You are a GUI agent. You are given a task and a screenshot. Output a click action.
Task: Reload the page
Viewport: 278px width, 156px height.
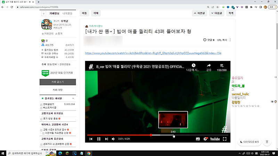coord(12,7)
